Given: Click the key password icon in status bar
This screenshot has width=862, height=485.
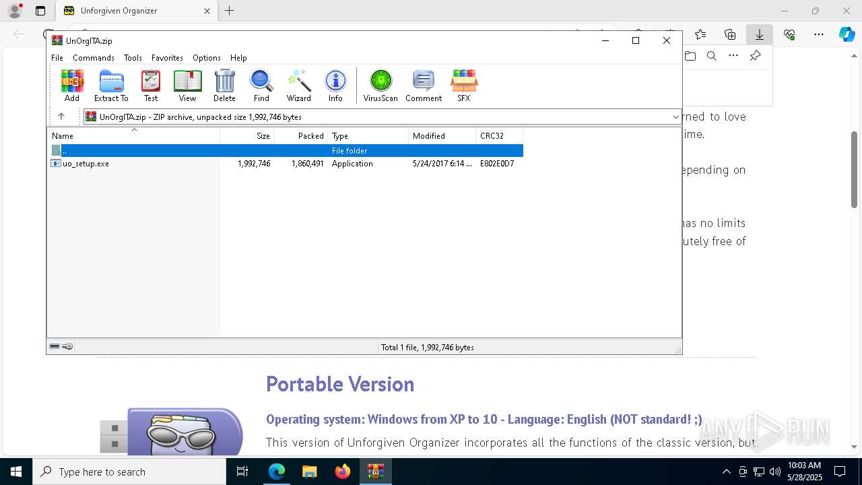Looking at the screenshot, I should point(67,347).
